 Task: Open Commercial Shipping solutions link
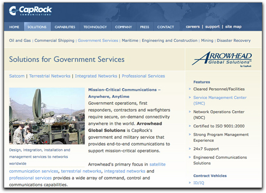click(54, 40)
